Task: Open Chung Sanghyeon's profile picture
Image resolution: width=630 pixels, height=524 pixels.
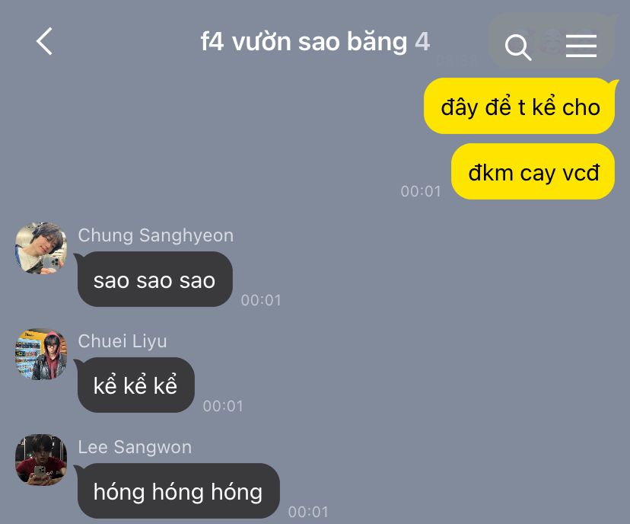Action: pyautogui.click(x=41, y=248)
